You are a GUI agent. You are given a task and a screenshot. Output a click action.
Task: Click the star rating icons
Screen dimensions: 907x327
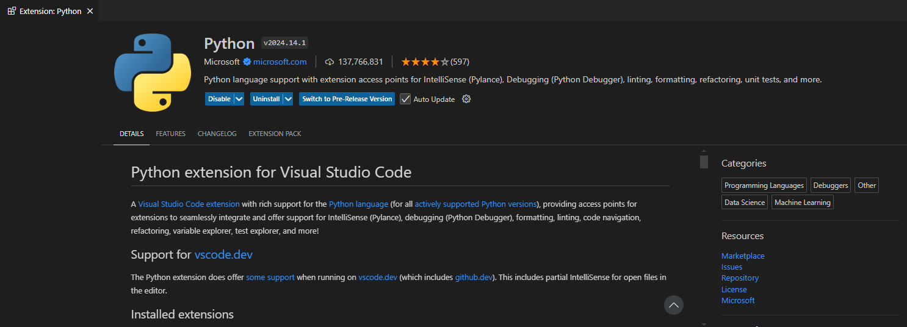(x=425, y=62)
